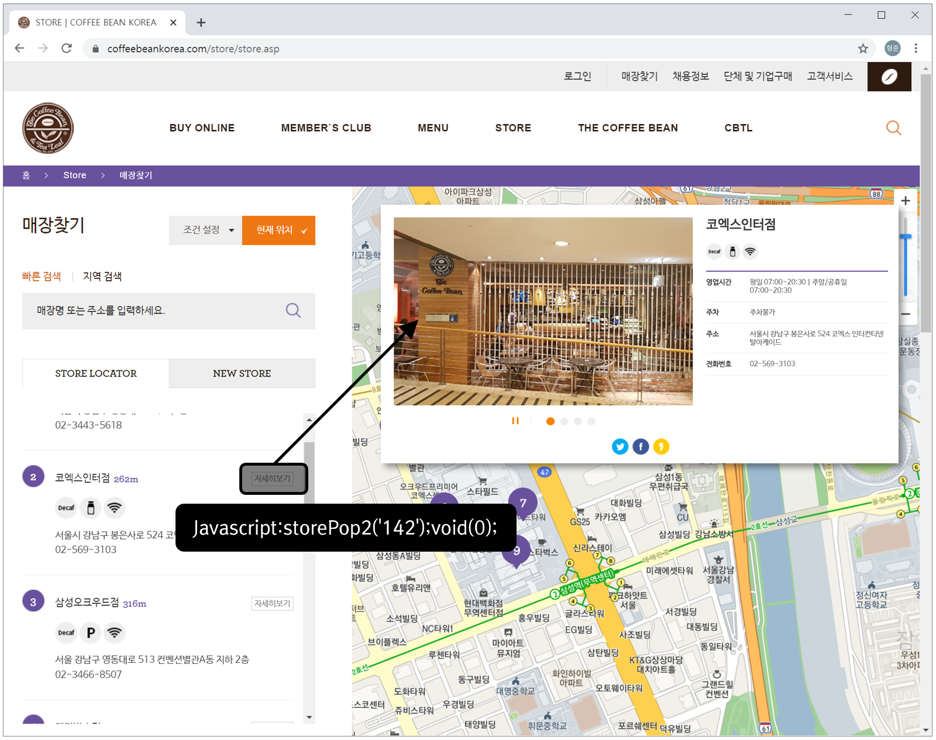The width and height of the screenshot is (936, 740).
Task: Click Wi-Fi icon under 삼성오크우드점
Action: tap(115, 632)
